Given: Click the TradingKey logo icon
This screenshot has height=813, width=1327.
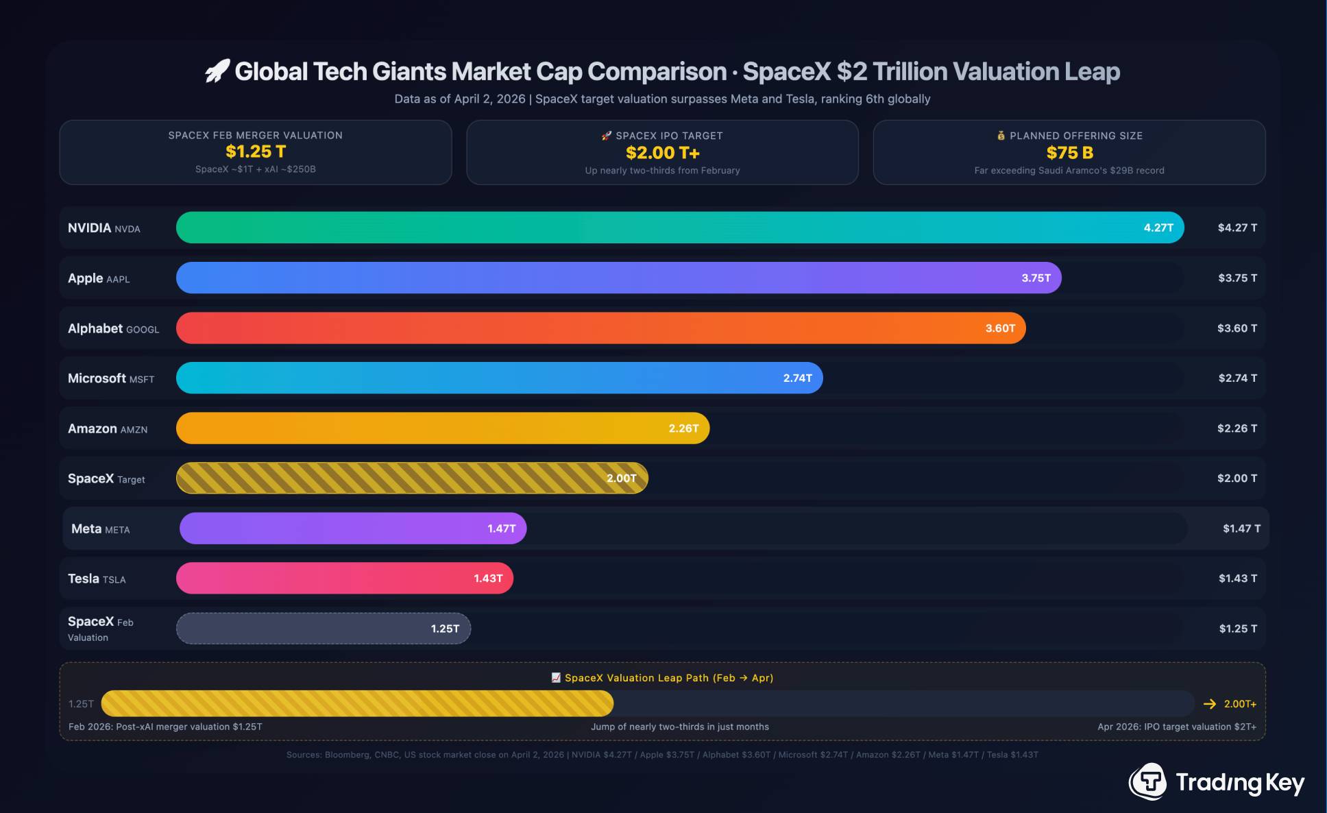Looking at the screenshot, I should [x=1148, y=781].
